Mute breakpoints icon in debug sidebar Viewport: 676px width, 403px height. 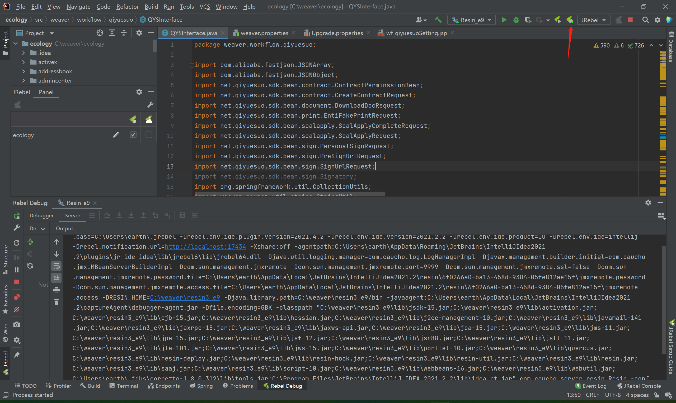17,309
